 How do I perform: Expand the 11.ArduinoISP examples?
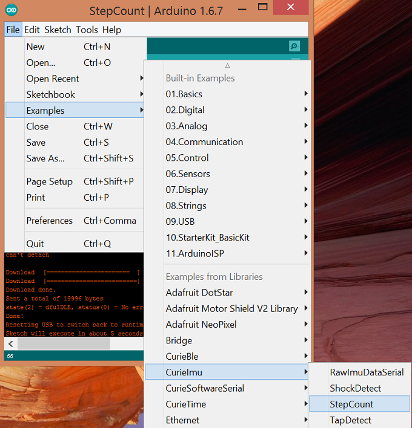(228, 253)
